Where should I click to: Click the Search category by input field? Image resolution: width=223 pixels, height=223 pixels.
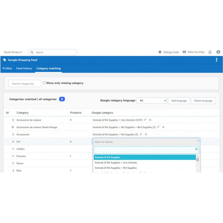pos(25,84)
